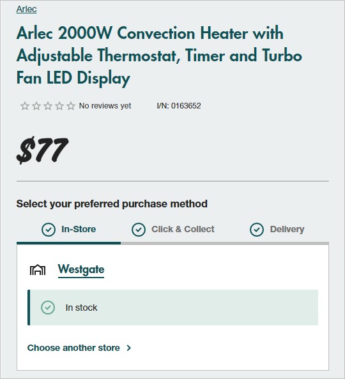Click the $77 price
The height and width of the screenshot is (379, 345).
click(x=42, y=150)
